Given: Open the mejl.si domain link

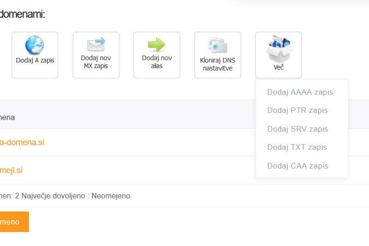Looking at the screenshot, I should (12, 170).
